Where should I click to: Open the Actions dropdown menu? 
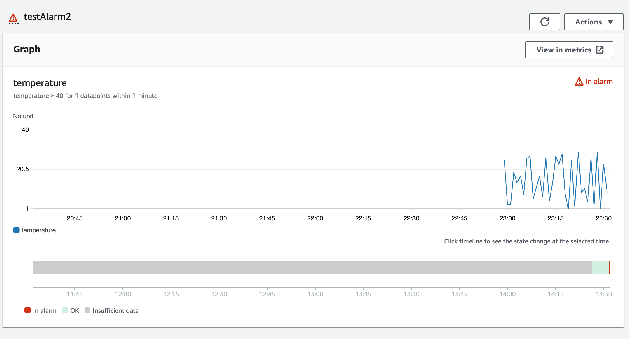(594, 22)
